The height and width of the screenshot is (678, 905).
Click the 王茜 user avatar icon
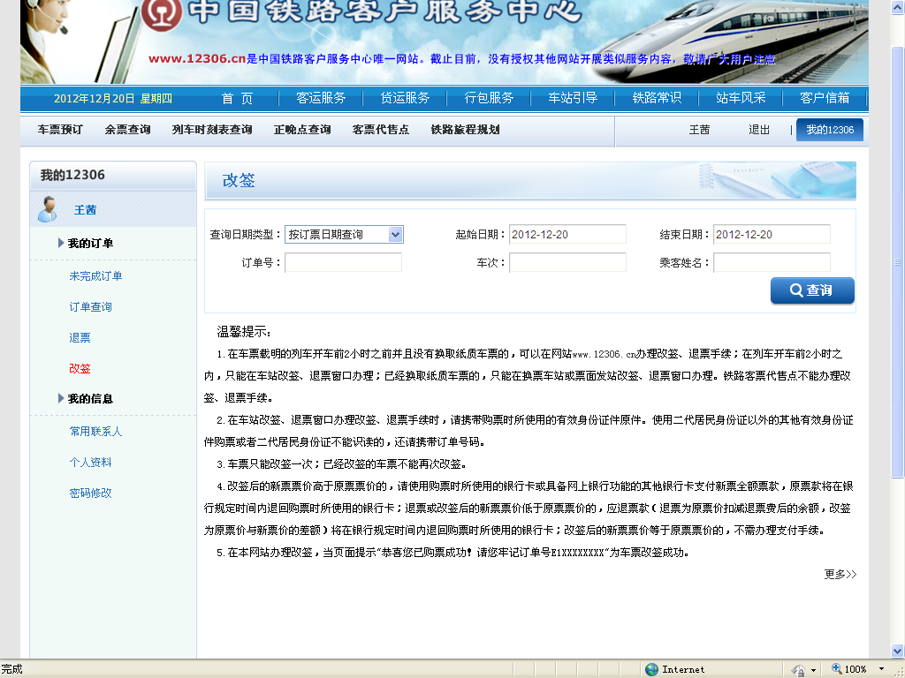48,208
